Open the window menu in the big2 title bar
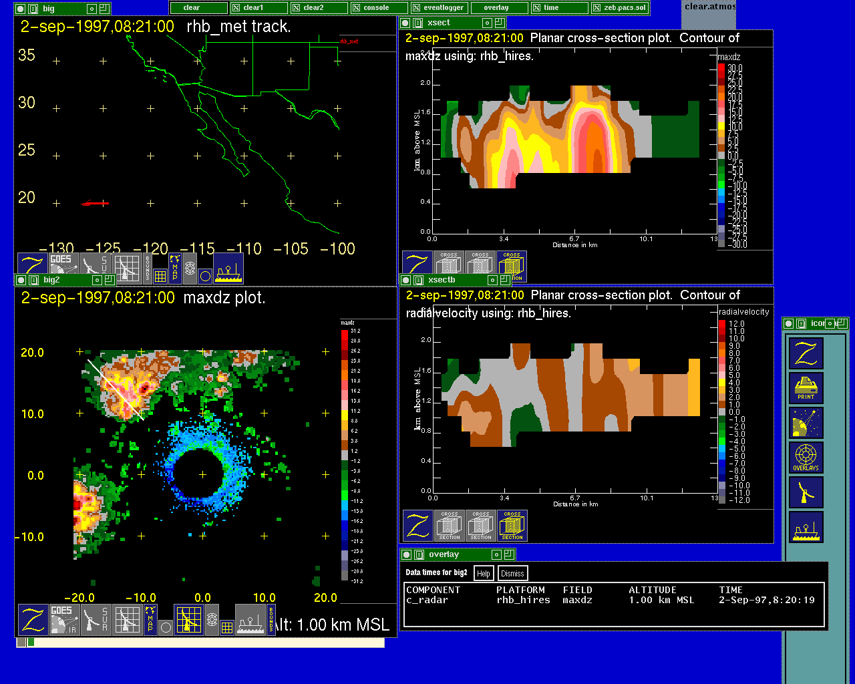855x684 pixels. [x=33, y=280]
